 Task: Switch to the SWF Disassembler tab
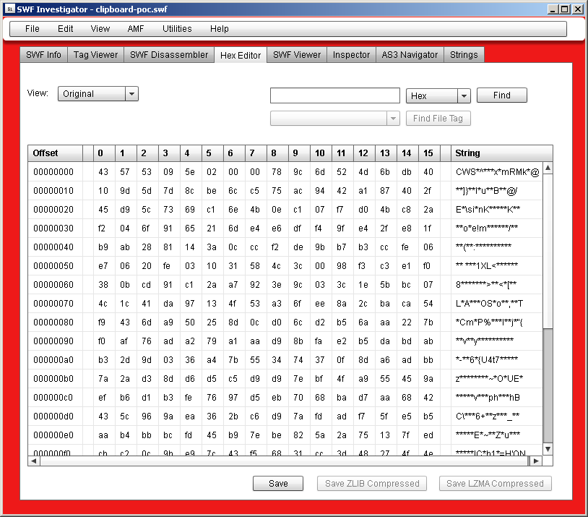(x=169, y=55)
